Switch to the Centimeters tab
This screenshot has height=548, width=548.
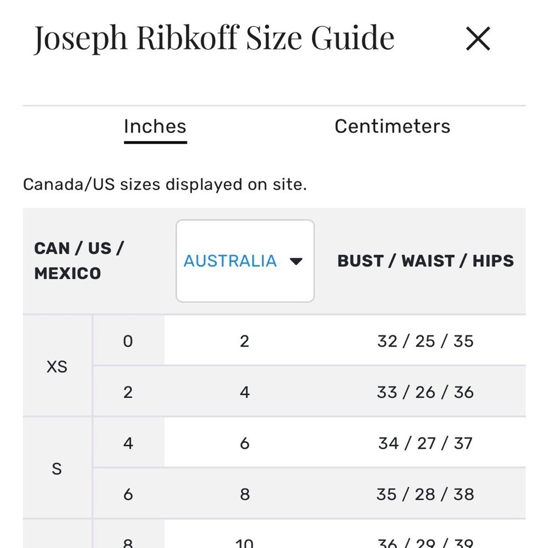click(x=392, y=126)
